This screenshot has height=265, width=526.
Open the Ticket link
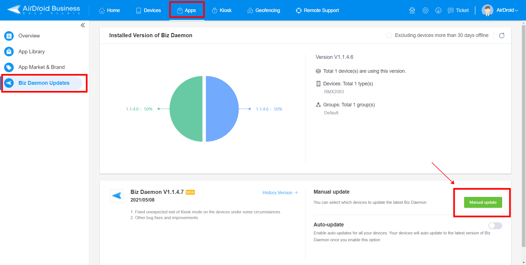[x=458, y=10]
